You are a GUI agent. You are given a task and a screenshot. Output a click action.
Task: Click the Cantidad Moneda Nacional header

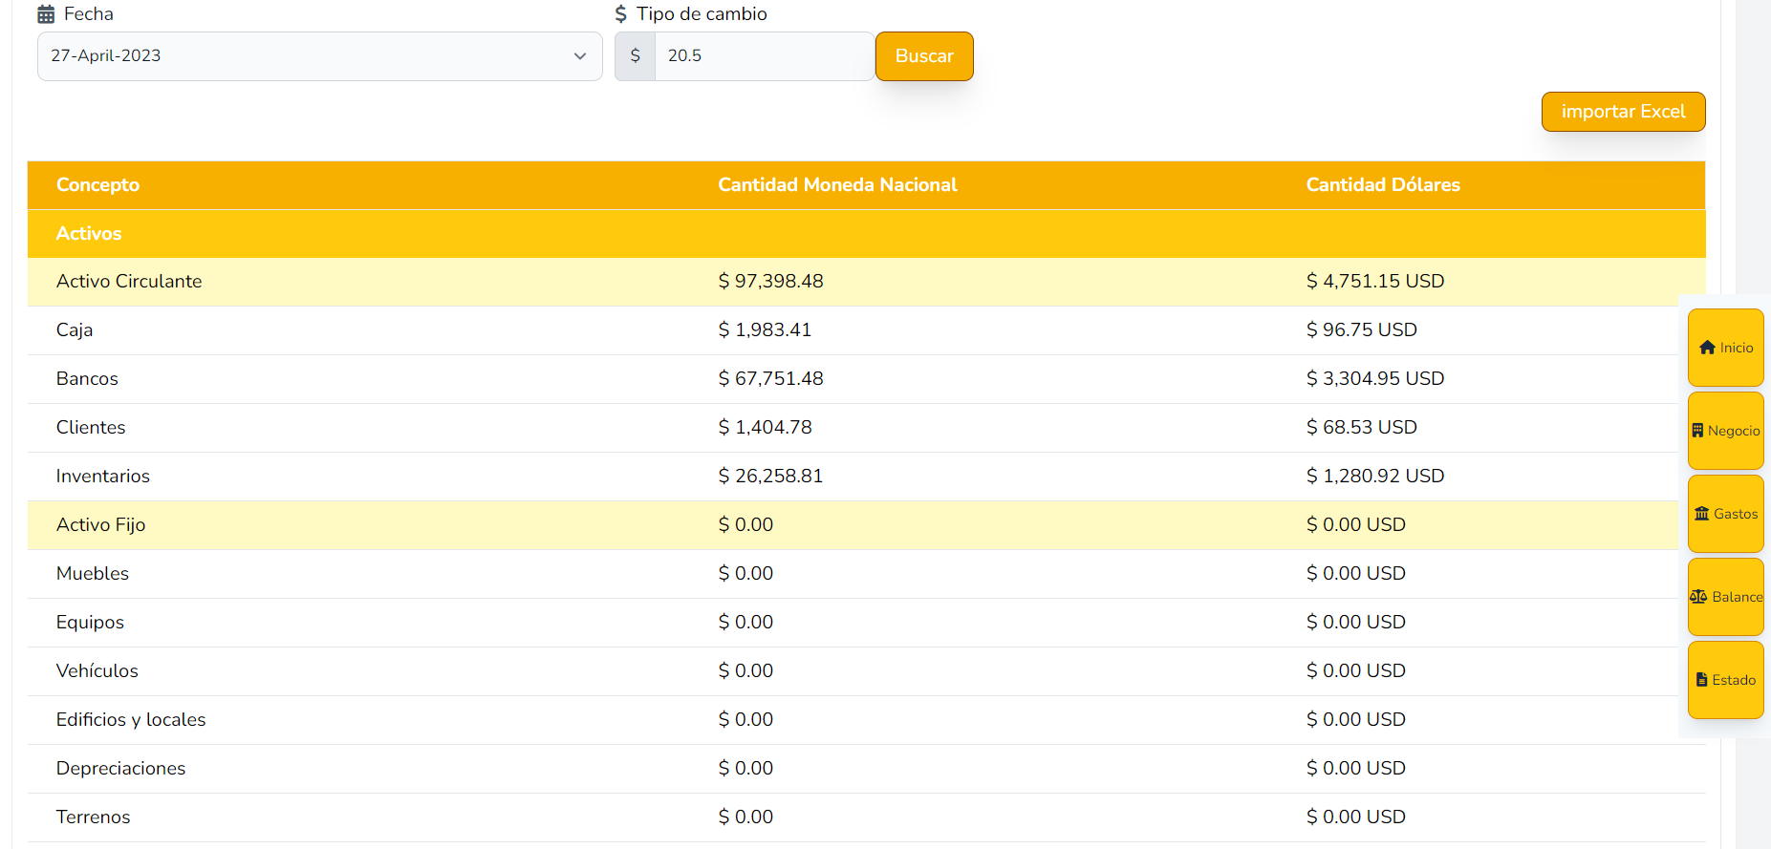point(837,185)
